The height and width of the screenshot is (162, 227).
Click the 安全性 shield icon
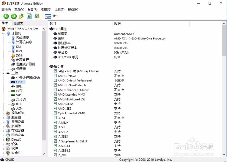tap(8, 153)
